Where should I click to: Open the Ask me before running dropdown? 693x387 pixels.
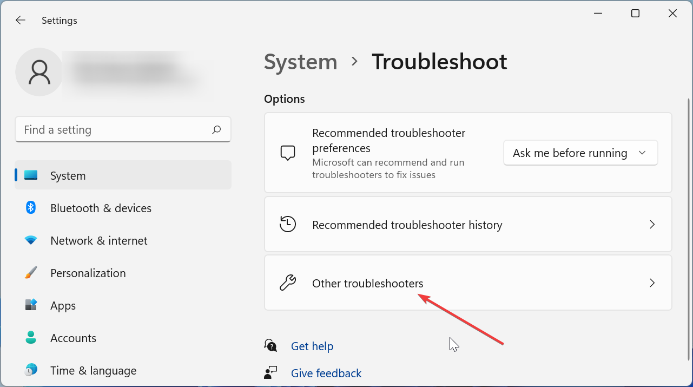pyautogui.click(x=580, y=153)
